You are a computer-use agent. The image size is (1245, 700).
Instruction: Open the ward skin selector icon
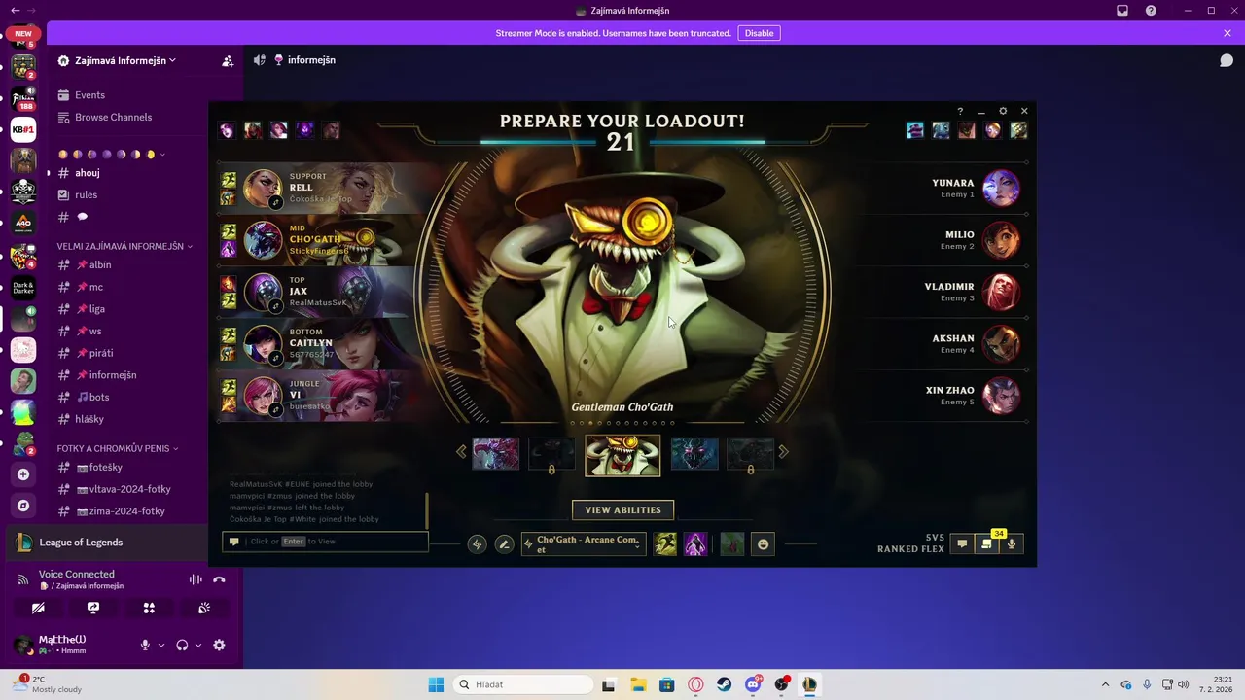(732, 543)
